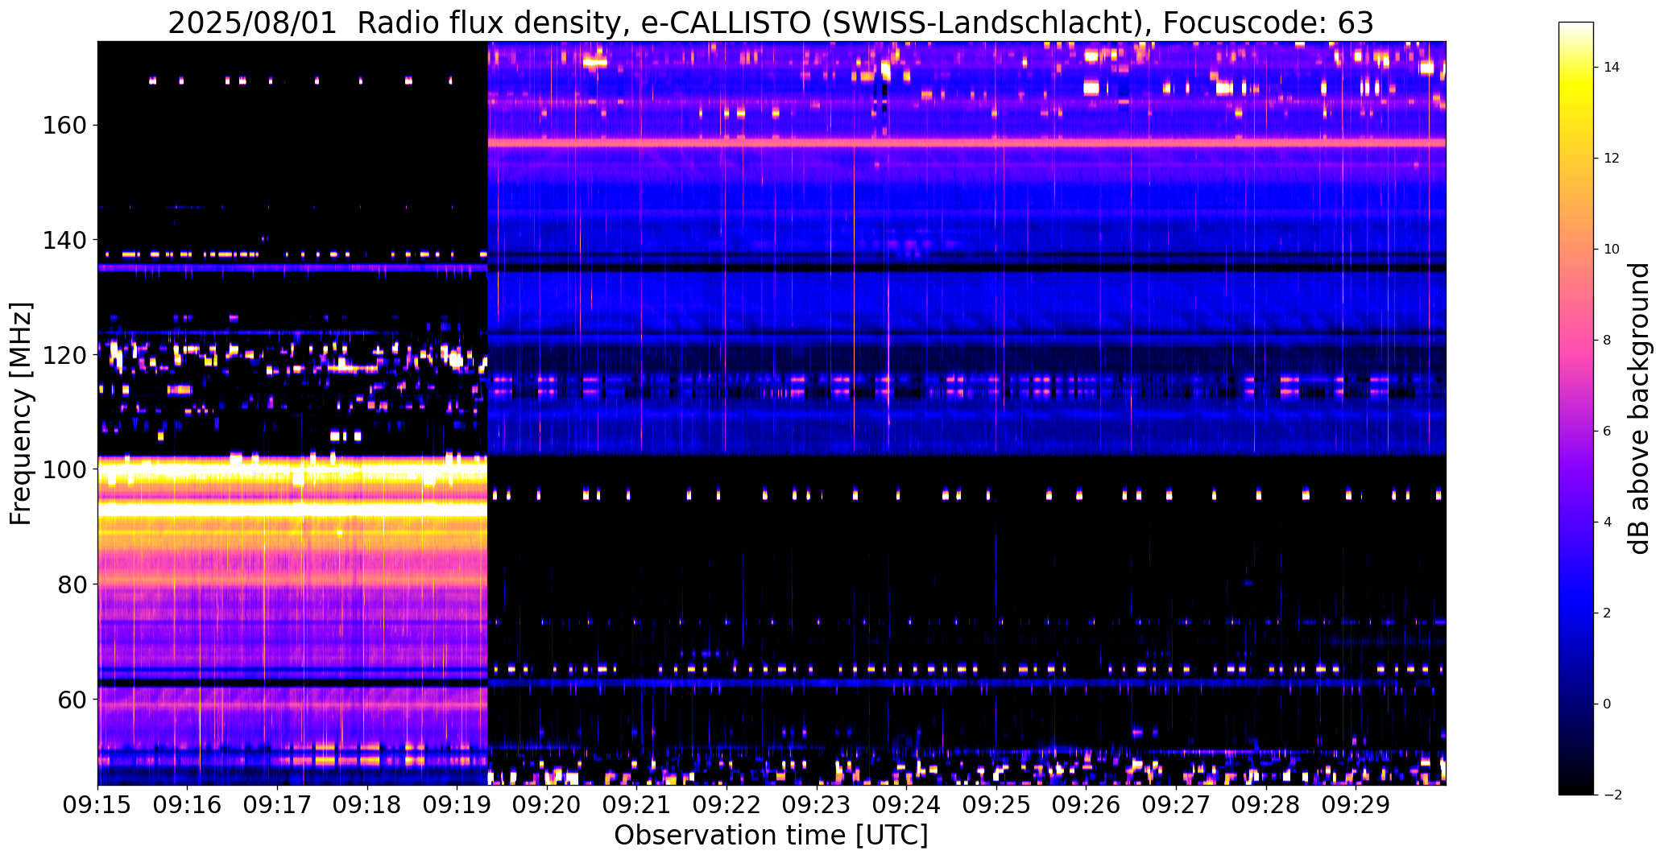Click the 80 frequency tick label

[73, 584]
